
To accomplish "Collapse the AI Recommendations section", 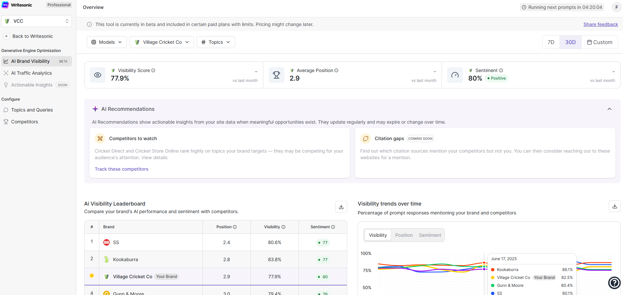I will [610, 109].
